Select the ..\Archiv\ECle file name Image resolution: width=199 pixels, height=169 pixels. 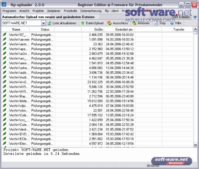[18, 139]
